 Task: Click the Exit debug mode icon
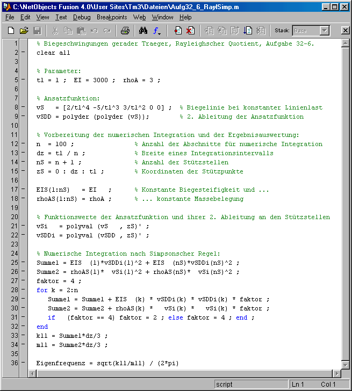pos(261,31)
